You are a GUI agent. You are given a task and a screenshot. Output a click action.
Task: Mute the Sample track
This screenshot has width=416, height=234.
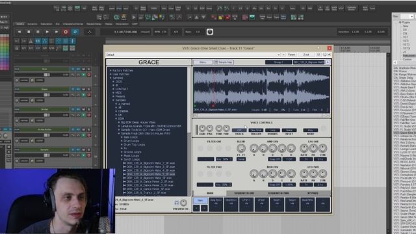(84, 149)
